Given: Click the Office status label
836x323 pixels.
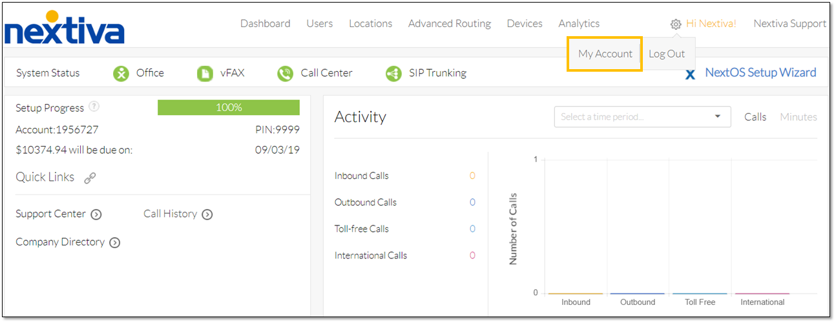Looking at the screenshot, I should click(x=150, y=73).
